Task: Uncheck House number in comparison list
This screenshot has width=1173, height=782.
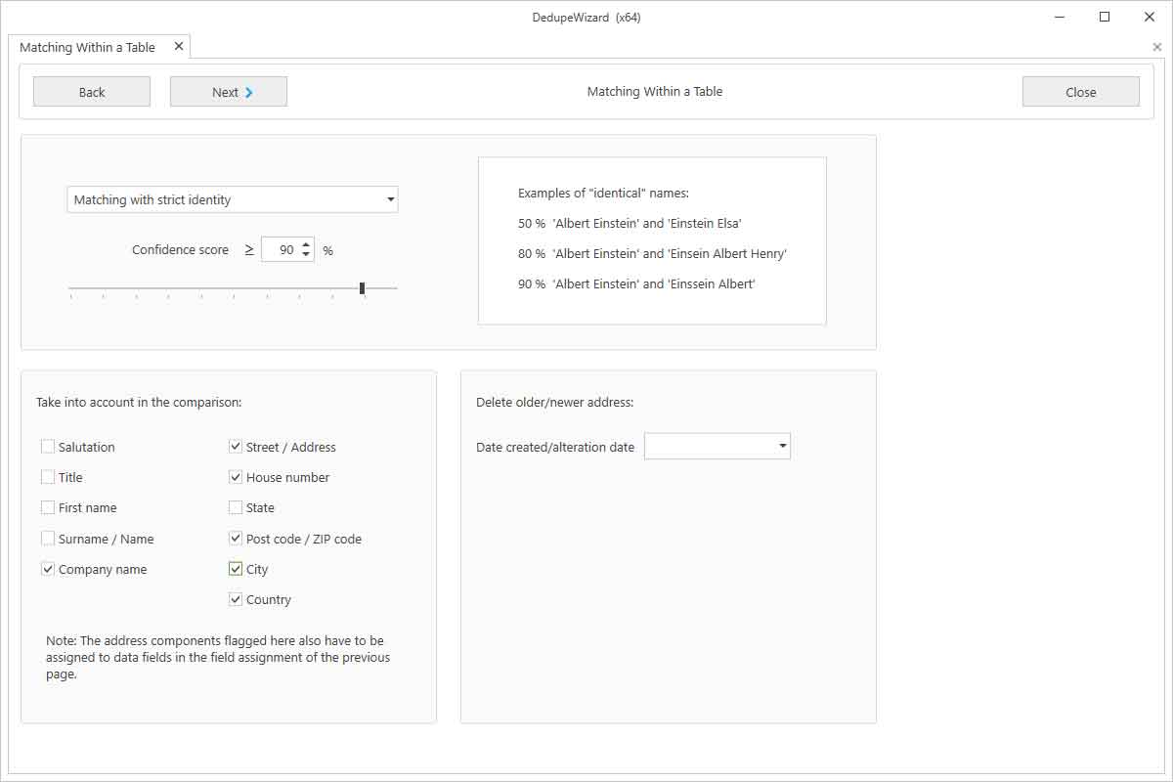Action: pos(235,476)
